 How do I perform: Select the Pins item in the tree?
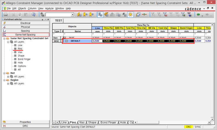20,49
